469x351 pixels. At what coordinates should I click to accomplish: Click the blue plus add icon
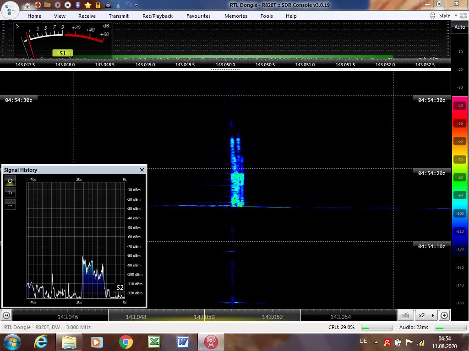[x=78, y=5]
